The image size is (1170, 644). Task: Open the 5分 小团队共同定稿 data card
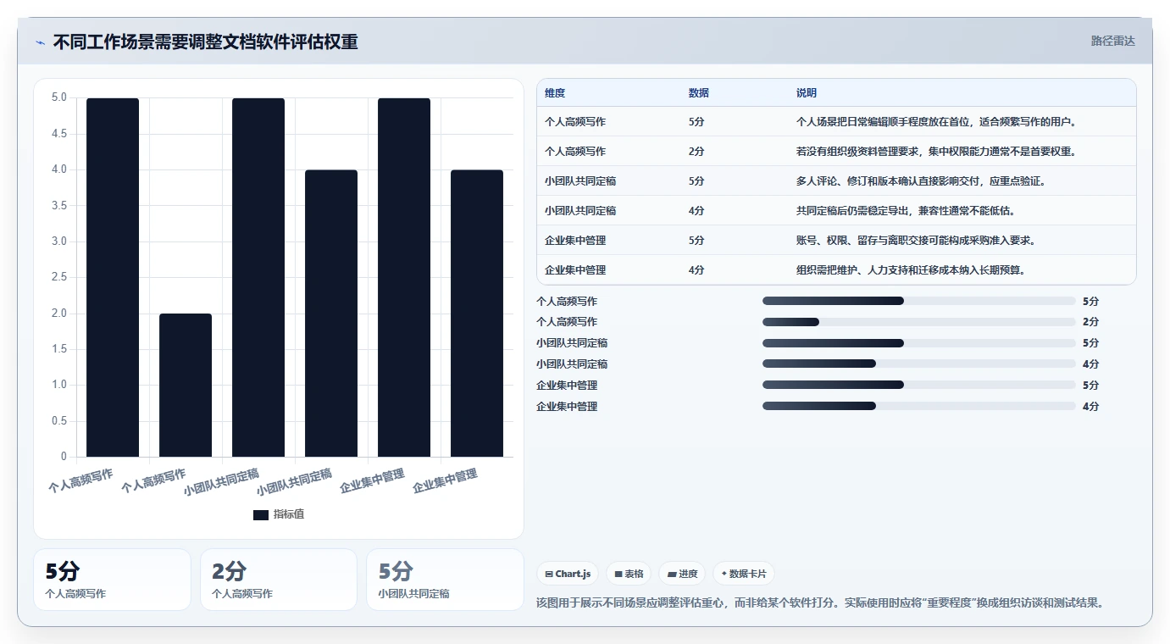tap(445, 580)
